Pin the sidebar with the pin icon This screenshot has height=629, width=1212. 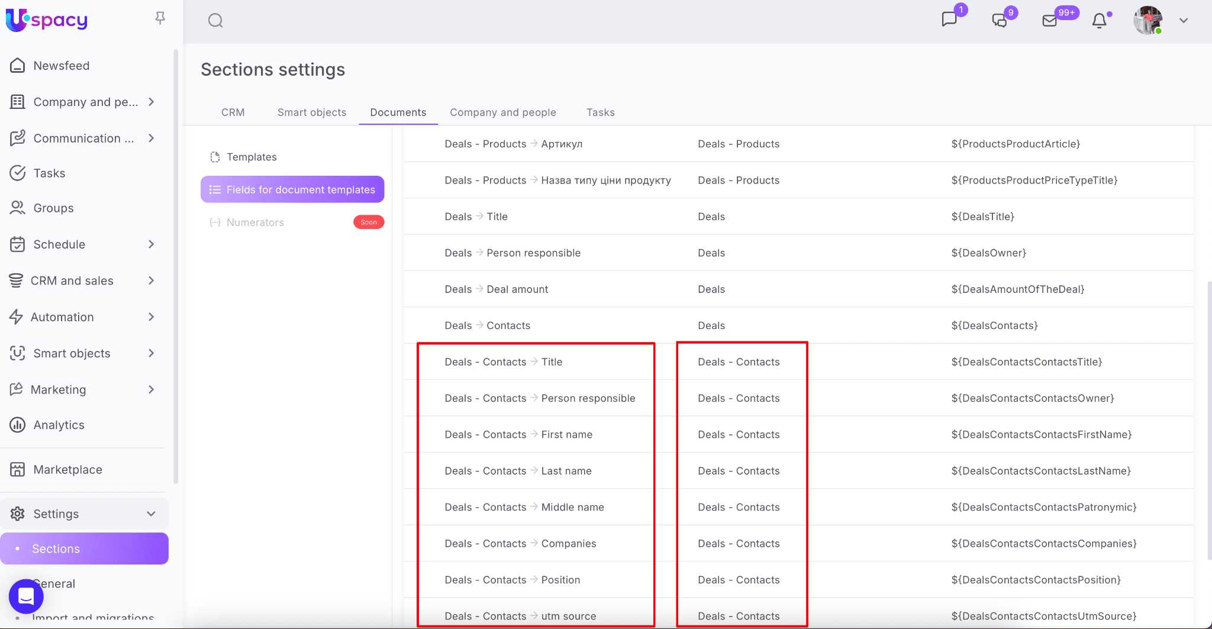pos(160,18)
